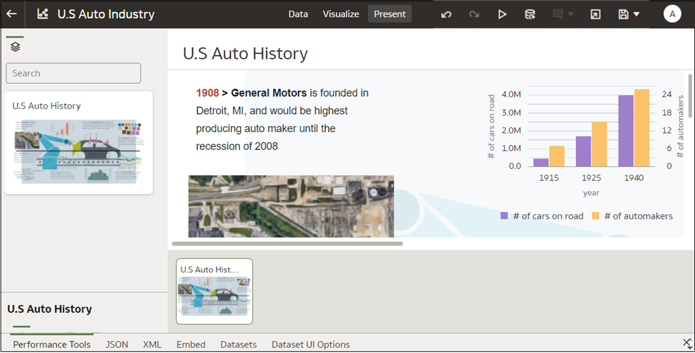
Task: Click the U.S Auto History properties heading
Action: (50, 309)
